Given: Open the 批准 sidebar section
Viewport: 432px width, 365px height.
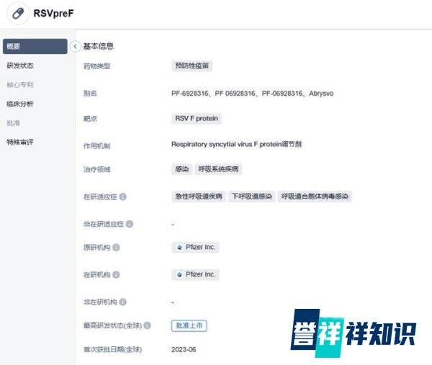Looking at the screenshot, I should pyautogui.click(x=14, y=123).
